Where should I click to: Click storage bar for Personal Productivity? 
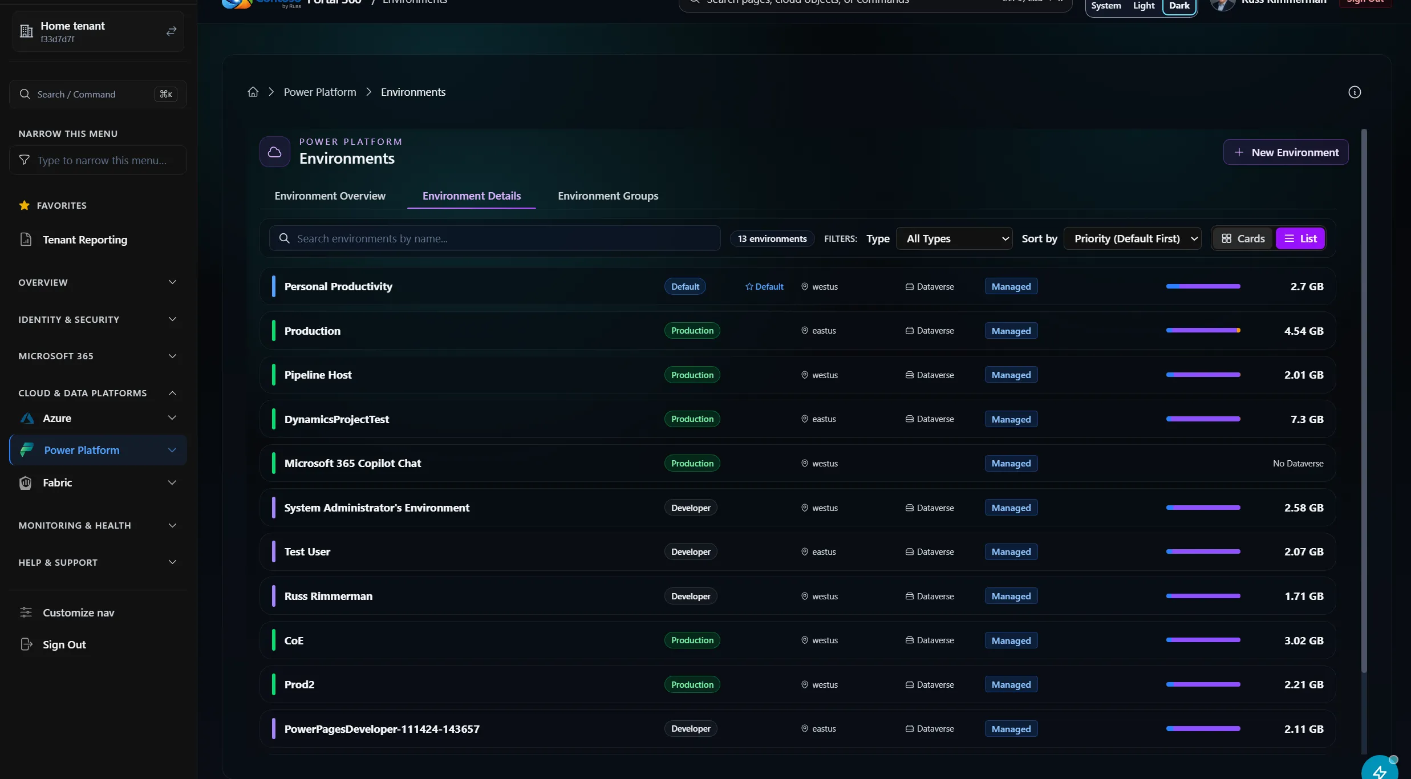(1203, 286)
